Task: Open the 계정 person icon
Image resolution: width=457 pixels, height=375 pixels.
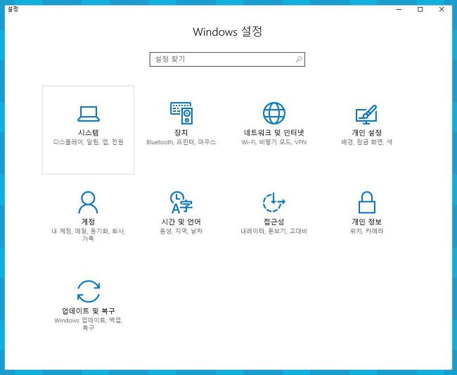Action: [88, 203]
